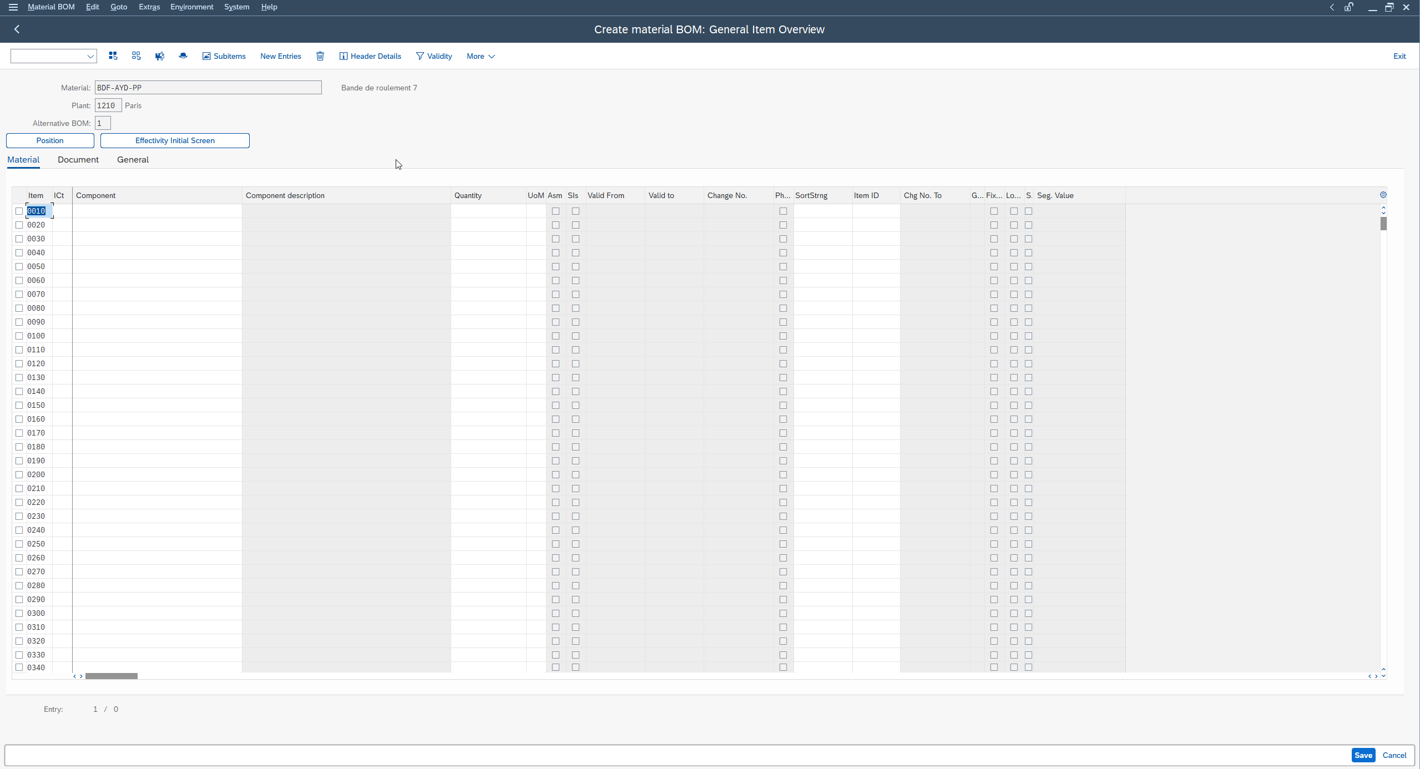Screen dimensions: 1420x769
Task: Click the hat-shaped header icon
Action: 183,56
